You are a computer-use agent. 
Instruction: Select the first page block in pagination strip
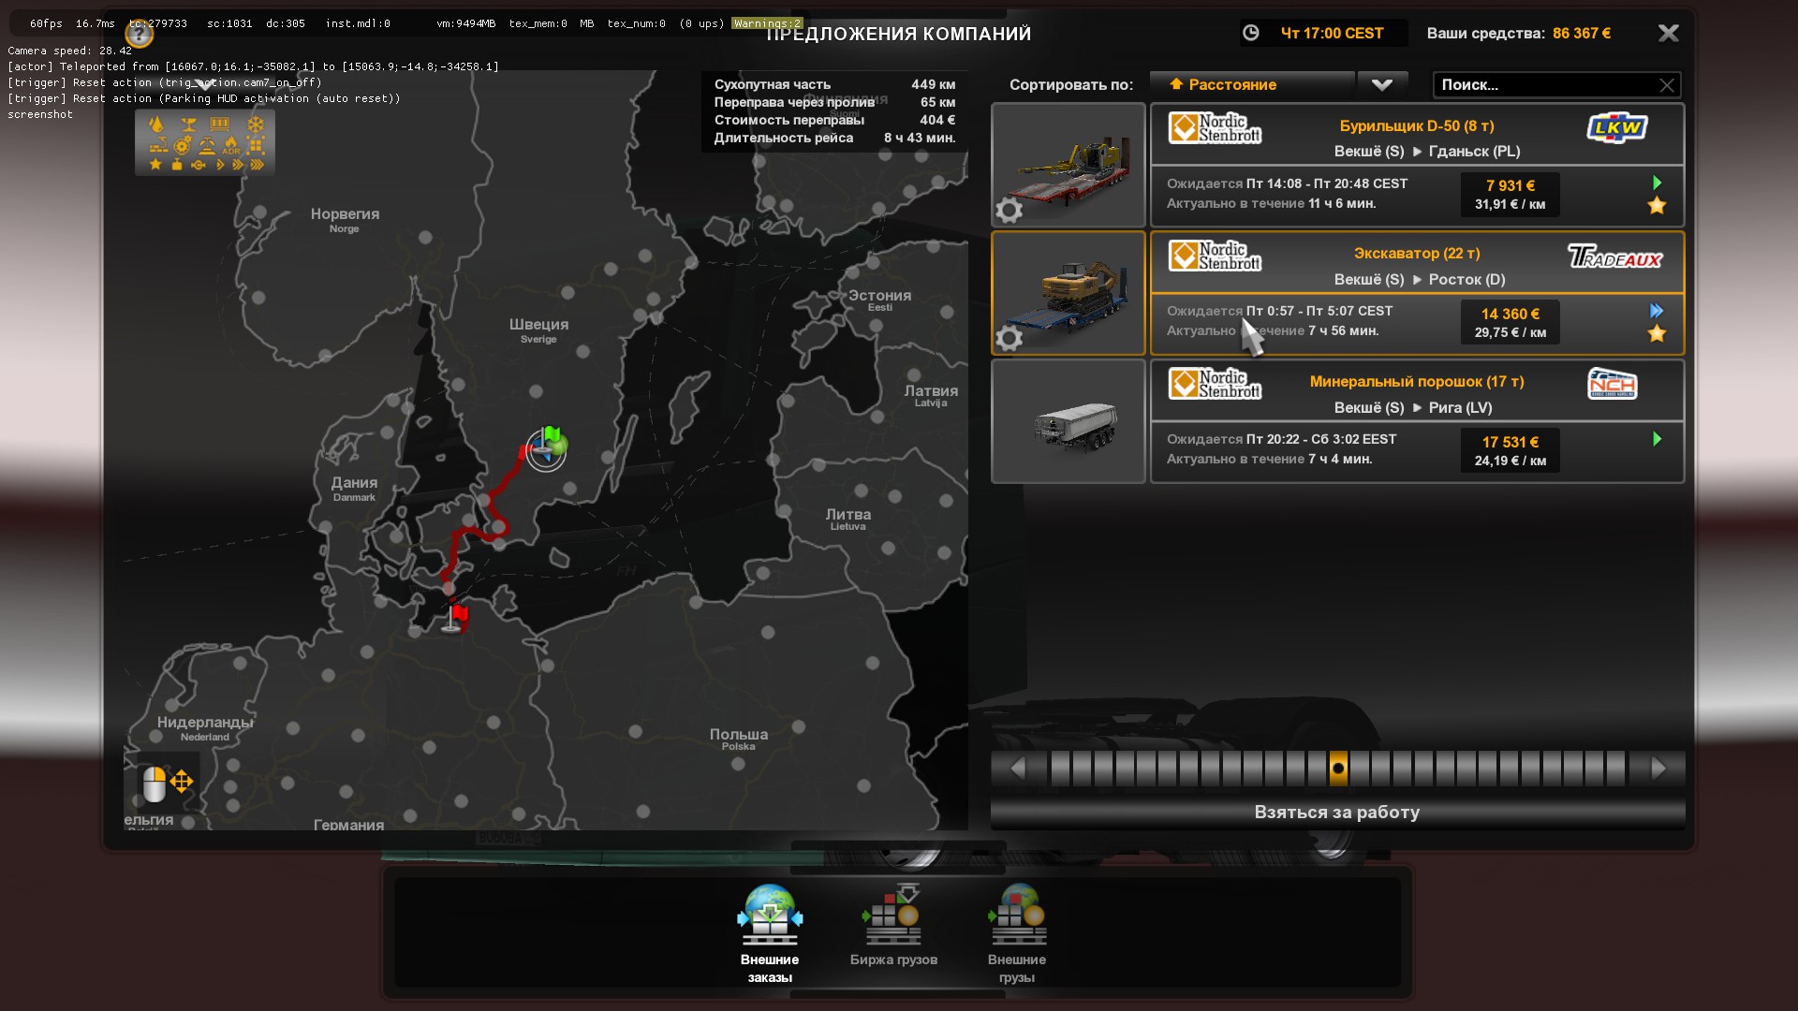point(1060,769)
